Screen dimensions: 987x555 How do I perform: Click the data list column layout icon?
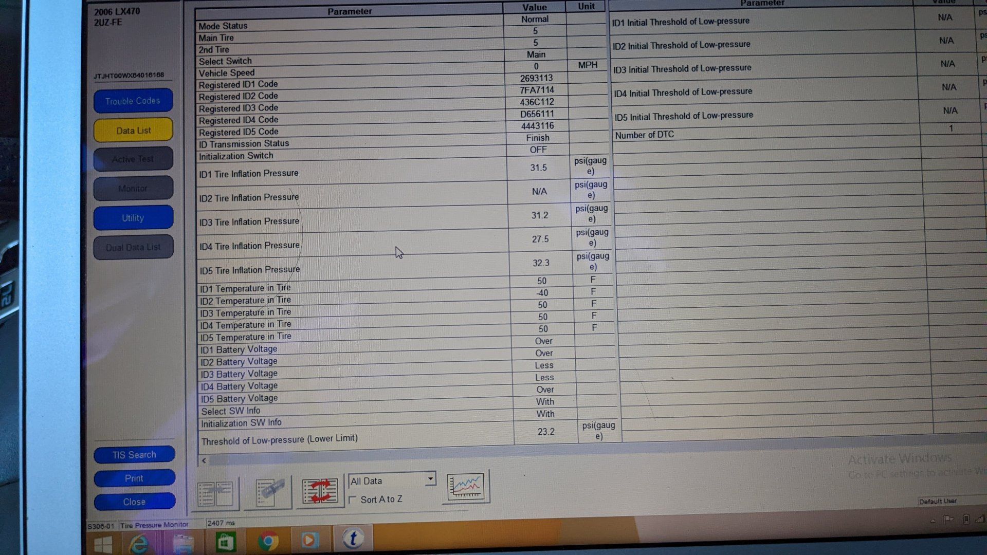[x=215, y=493]
